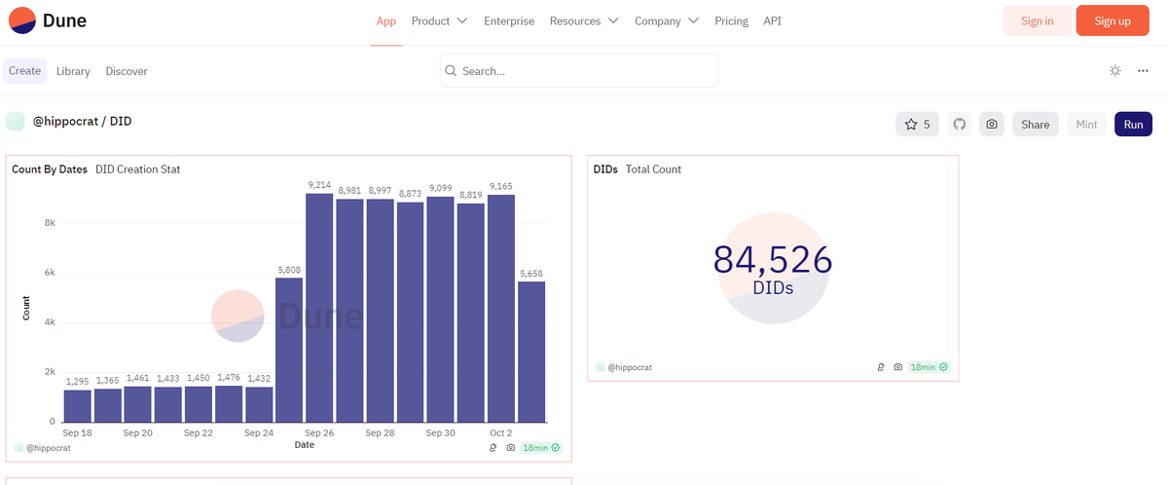Click the Sign up button

click(x=1113, y=20)
